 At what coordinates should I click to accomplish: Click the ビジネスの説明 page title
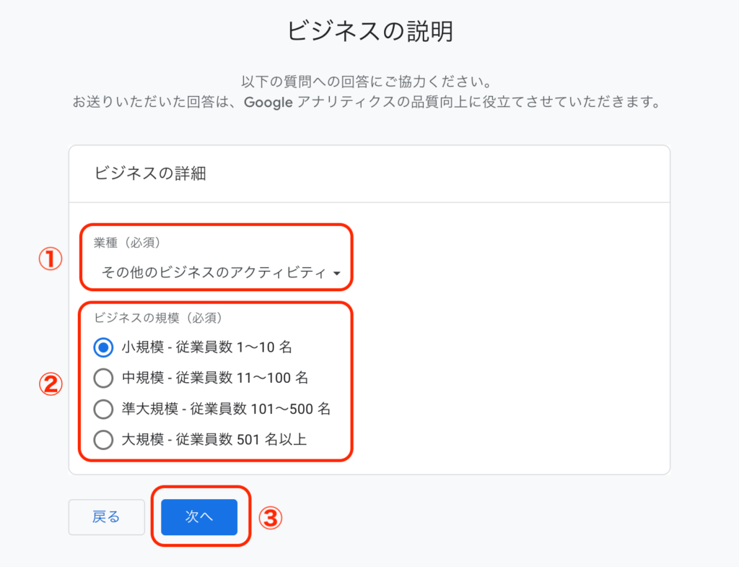370,31
